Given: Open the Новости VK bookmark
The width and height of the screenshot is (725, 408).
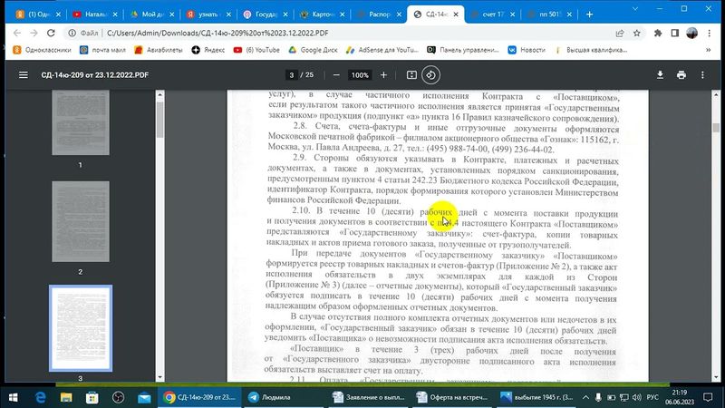Looking at the screenshot, I should pyautogui.click(x=527, y=50).
